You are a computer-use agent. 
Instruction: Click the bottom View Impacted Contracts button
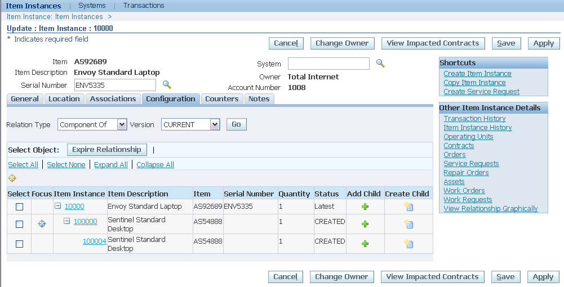pyautogui.click(x=432, y=276)
